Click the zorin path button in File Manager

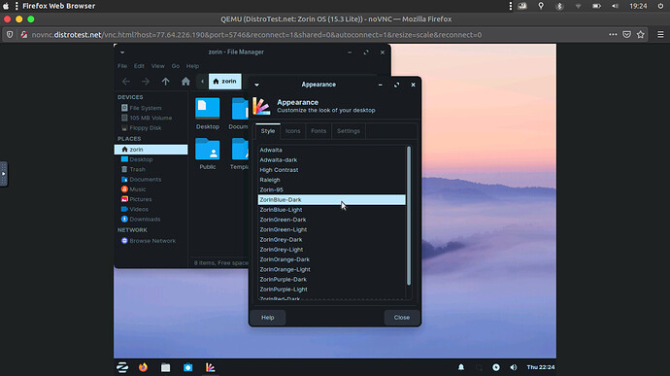click(x=224, y=82)
